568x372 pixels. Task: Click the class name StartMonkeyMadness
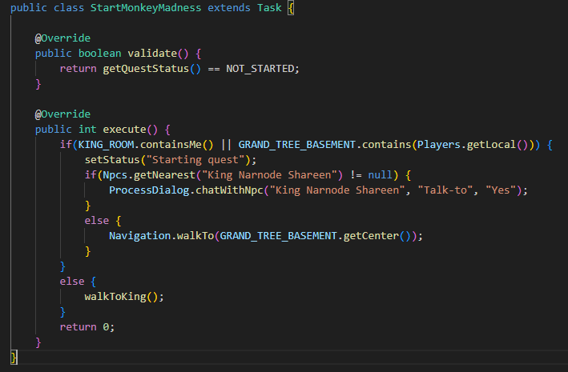coord(146,8)
